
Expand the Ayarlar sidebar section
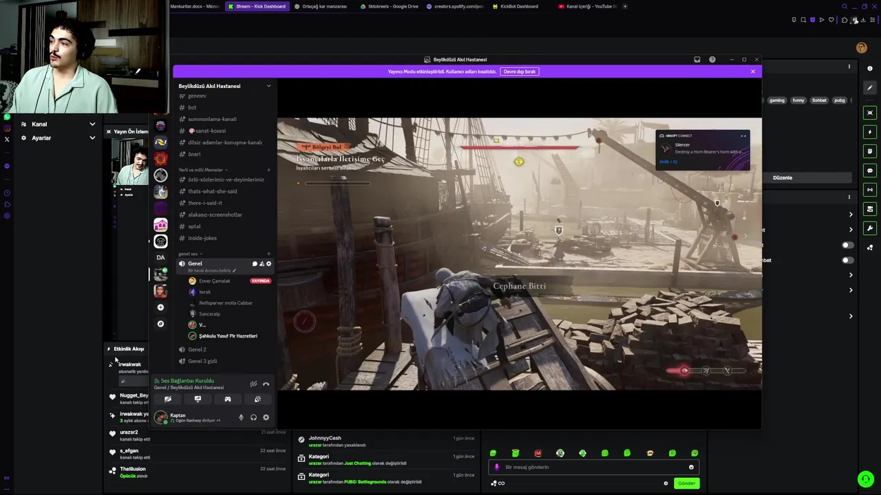click(x=58, y=138)
